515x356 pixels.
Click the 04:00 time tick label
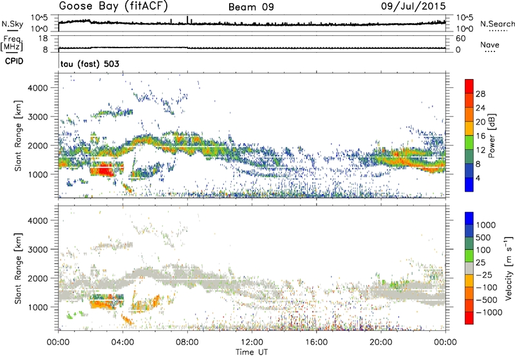coord(122,343)
